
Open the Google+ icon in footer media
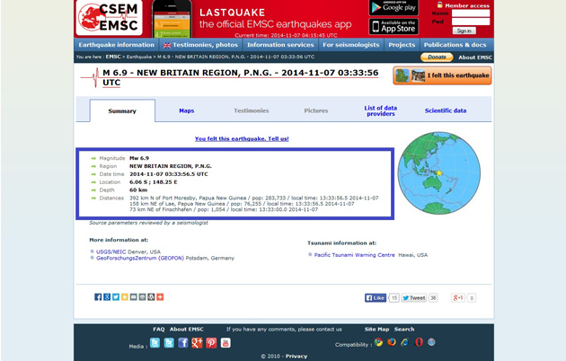197,343
